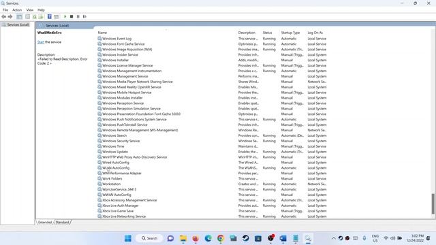Viewport: 436px width, 245px height.
Task: Open the View menu
Action: 30,10
